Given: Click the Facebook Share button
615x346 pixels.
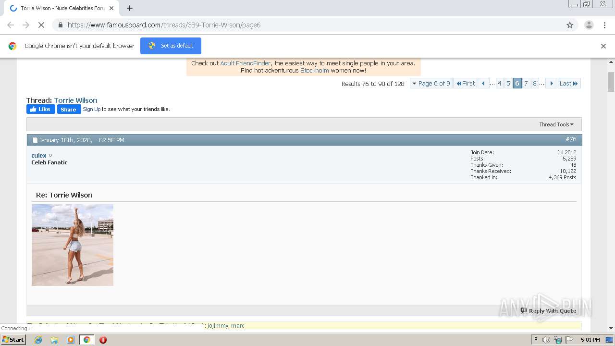Looking at the screenshot, I should 69,109.
